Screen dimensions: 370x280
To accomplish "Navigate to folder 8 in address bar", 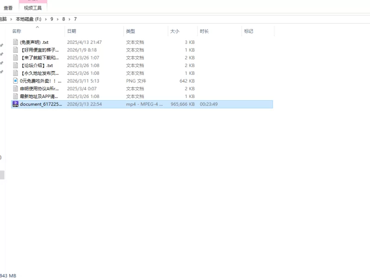I will point(64,19).
